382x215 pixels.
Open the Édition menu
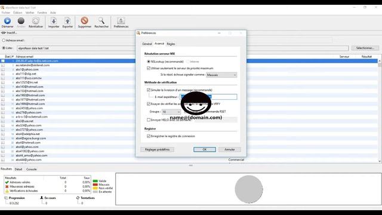coord(18,13)
